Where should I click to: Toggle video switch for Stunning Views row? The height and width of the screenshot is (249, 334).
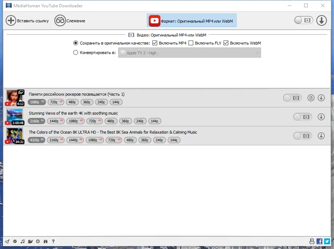point(303,117)
